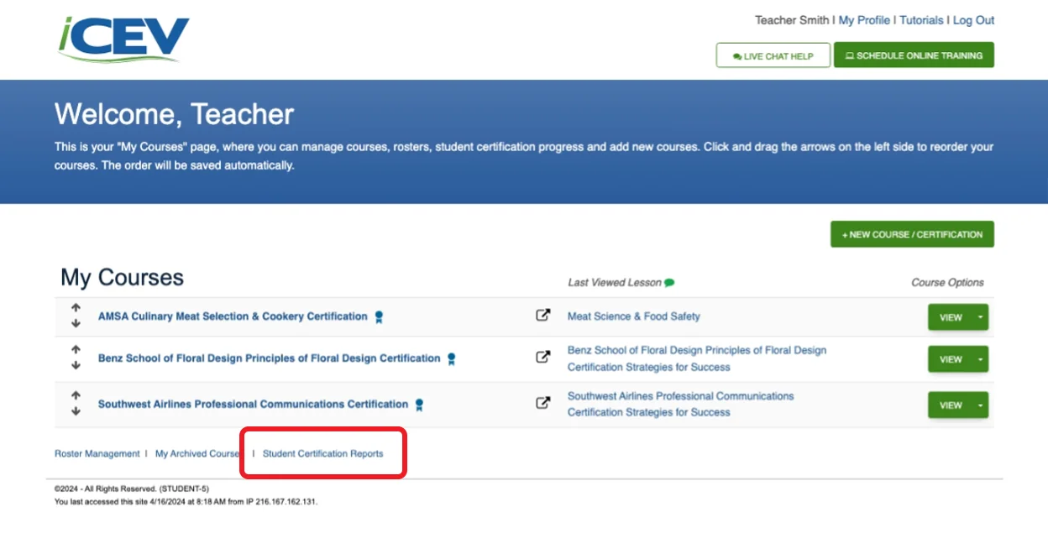Viewport: 1048px width, 533px height.
Task: Open Benz School Certification Strategies for Success lesson
Action: tap(697, 358)
